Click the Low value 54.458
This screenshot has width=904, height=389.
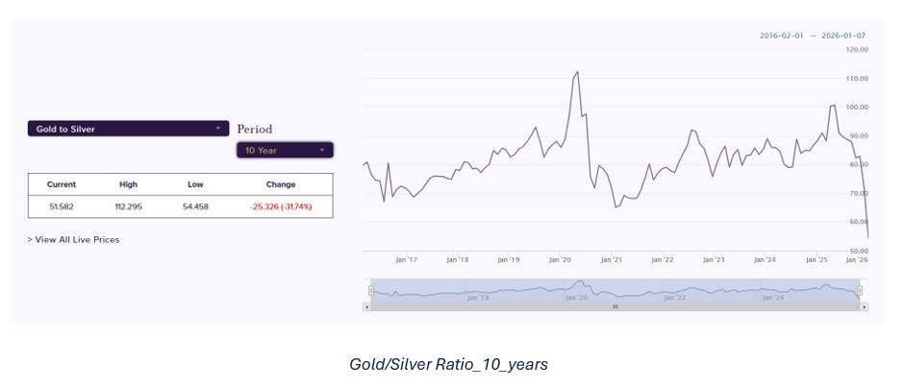(x=195, y=207)
